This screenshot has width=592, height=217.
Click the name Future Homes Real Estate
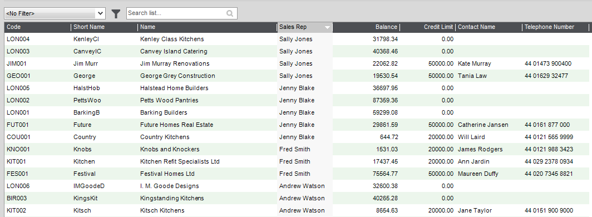pos(177,125)
